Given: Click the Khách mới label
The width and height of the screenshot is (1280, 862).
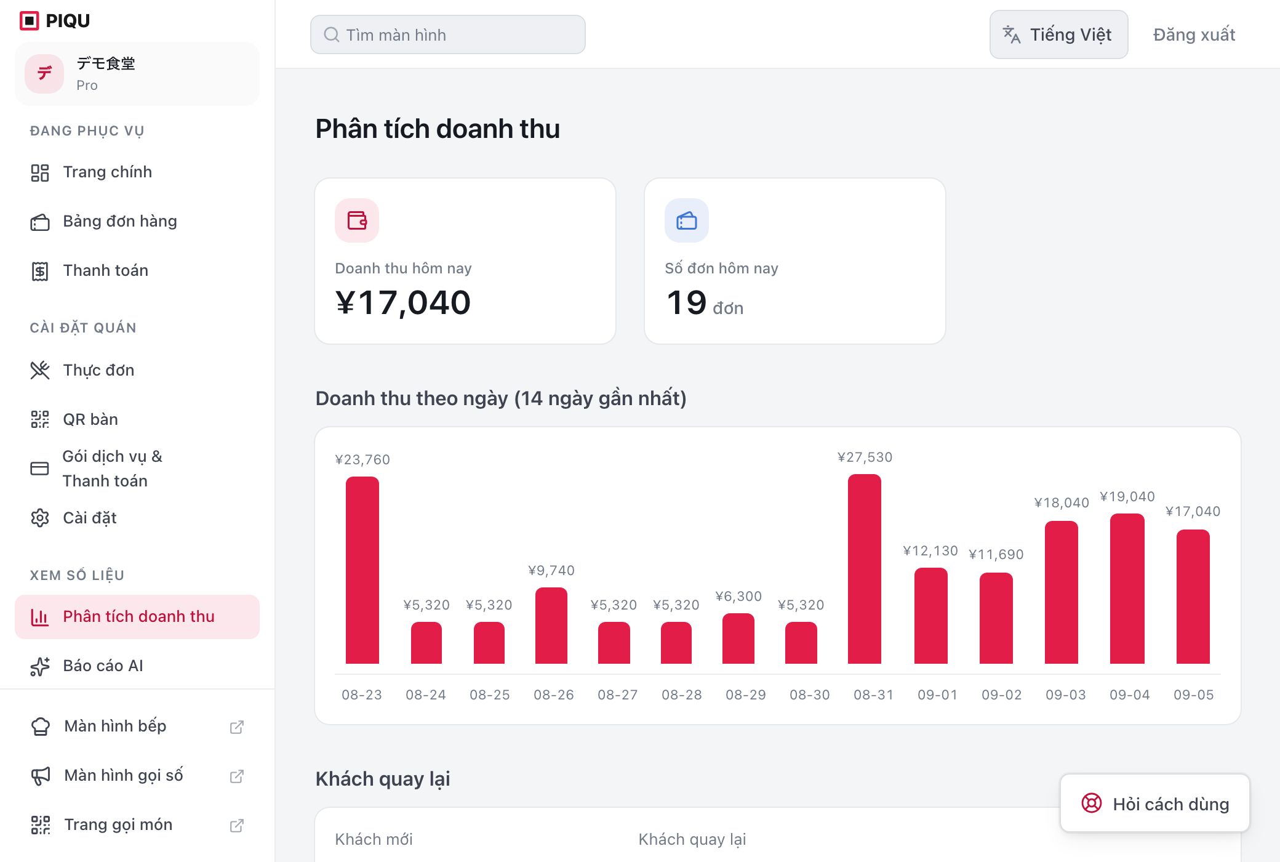Looking at the screenshot, I should tap(374, 839).
